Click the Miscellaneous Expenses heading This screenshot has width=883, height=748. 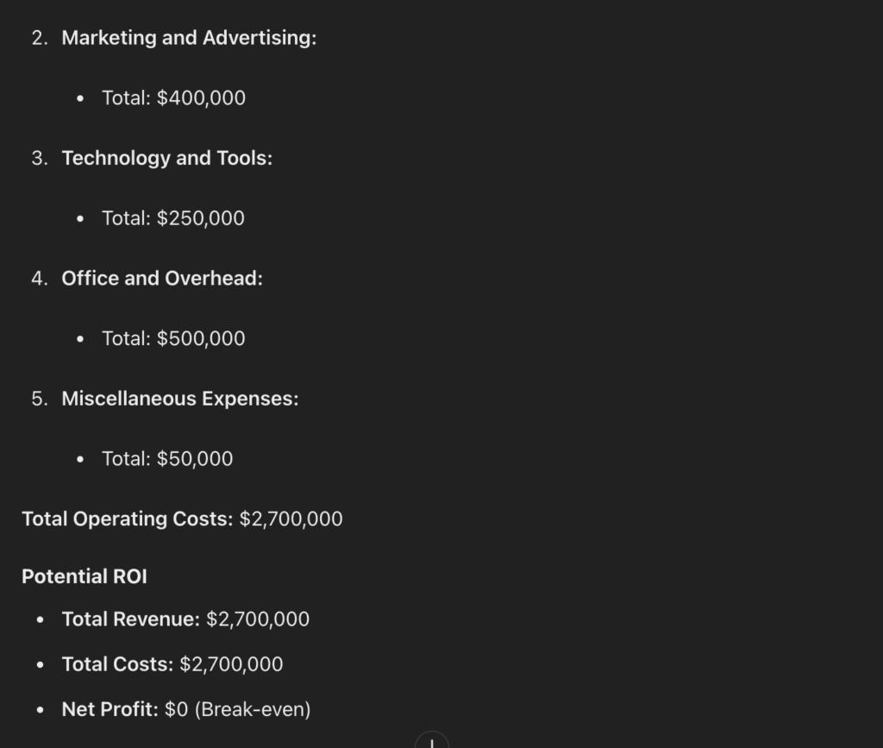pos(179,399)
